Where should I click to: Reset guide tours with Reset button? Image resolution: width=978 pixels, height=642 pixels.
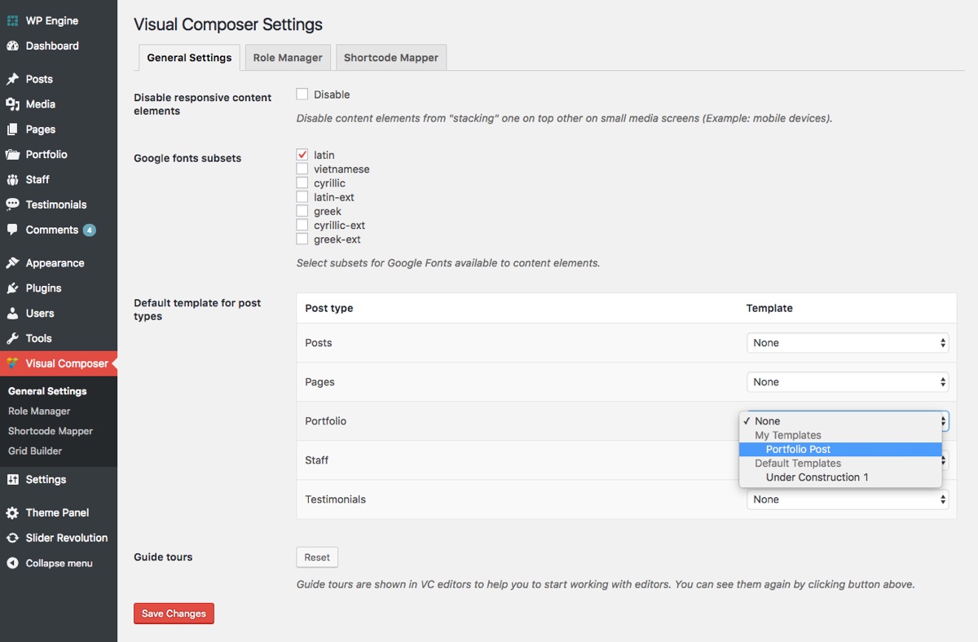317,557
